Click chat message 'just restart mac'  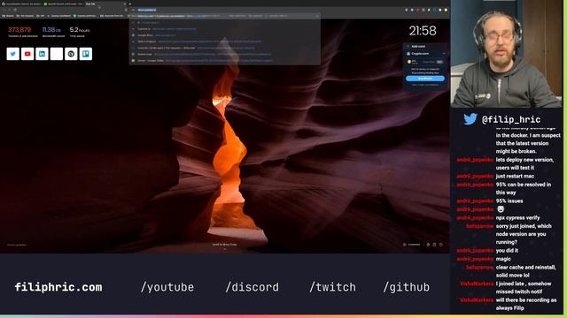(x=515, y=176)
